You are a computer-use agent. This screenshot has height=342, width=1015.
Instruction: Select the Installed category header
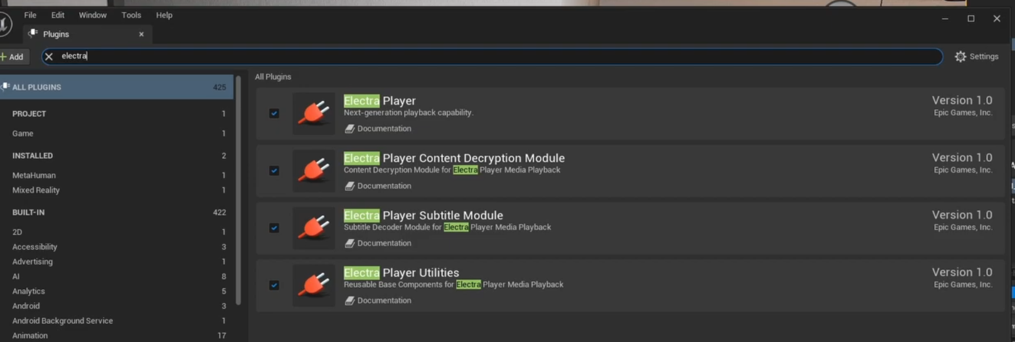(x=117, y=156)
